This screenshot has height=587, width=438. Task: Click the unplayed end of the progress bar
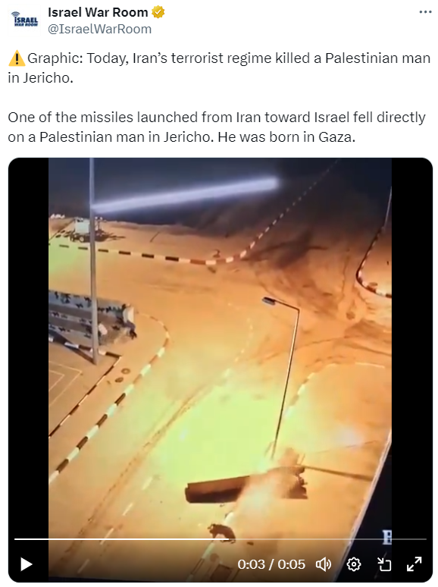(327, 539)
